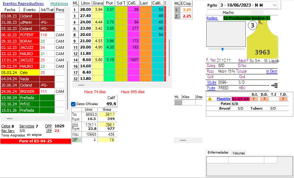The width and height of the screenshot is (294, 178).
Task: Expand the Parto dropdown
Action: [274, 5]
